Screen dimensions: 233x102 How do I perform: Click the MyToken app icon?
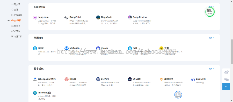[67, 48]
